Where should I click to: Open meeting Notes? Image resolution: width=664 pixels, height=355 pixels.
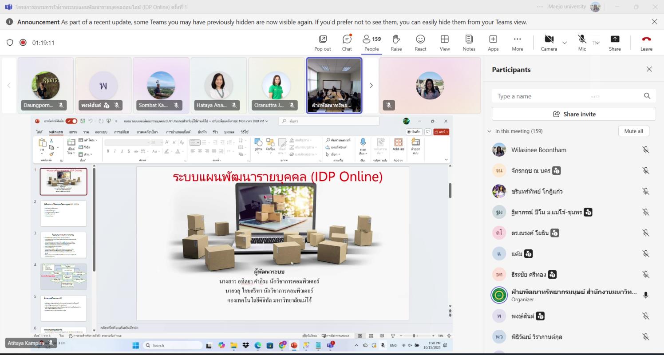click(x=469, y=43)
